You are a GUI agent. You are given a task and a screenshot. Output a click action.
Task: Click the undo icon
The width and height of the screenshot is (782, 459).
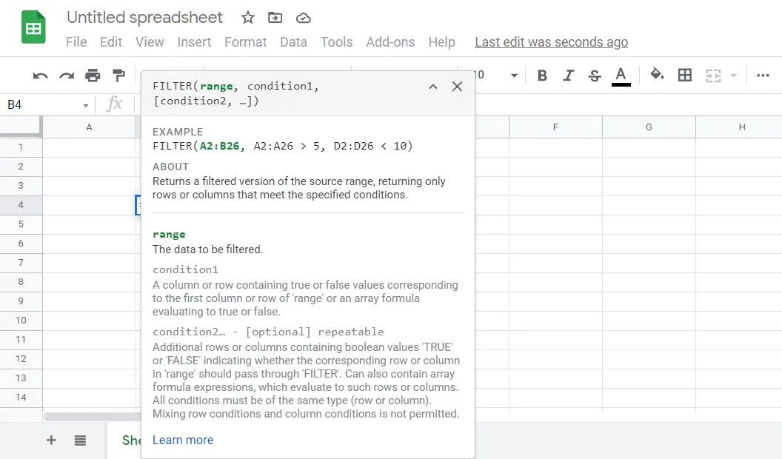(39, 75)
